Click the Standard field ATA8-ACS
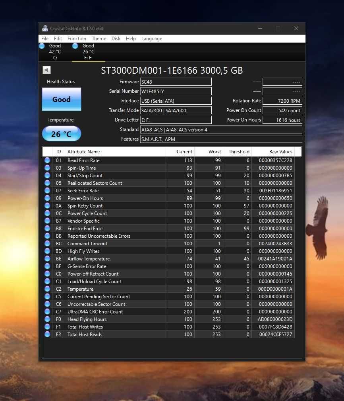The width and height of the screenshot is (344, 401). click(221, 129)
